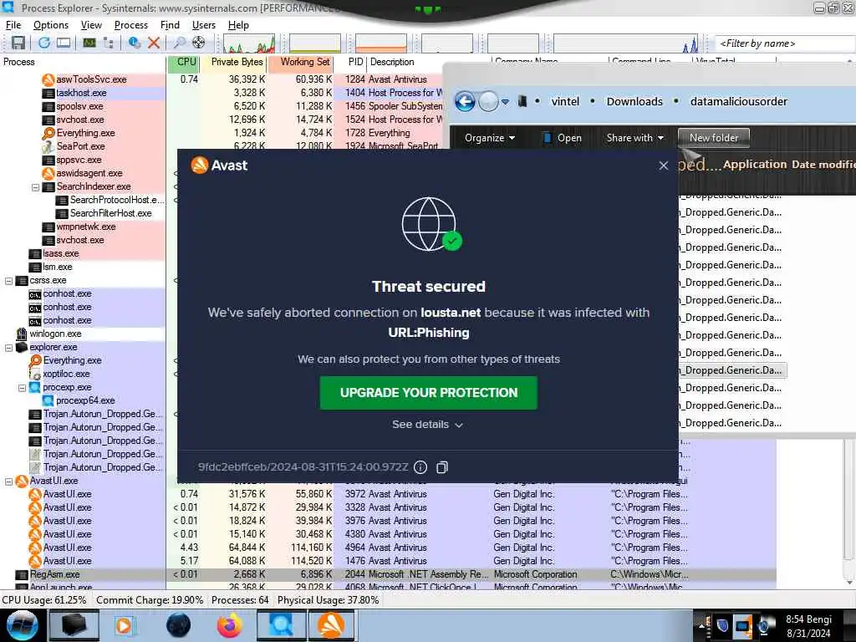Screen dimensions: 856x642
Task: Copy the threat ID using the copy icon
Action: coord(442,467)
